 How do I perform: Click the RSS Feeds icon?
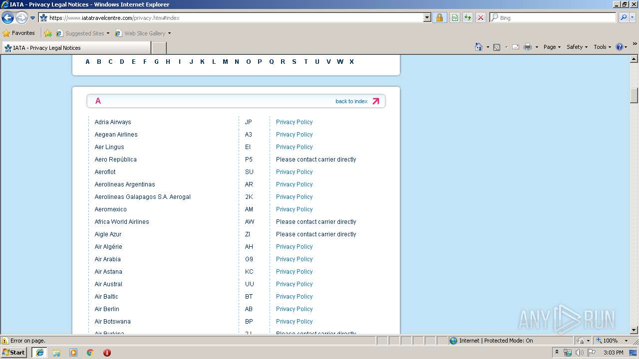(497, 47)
